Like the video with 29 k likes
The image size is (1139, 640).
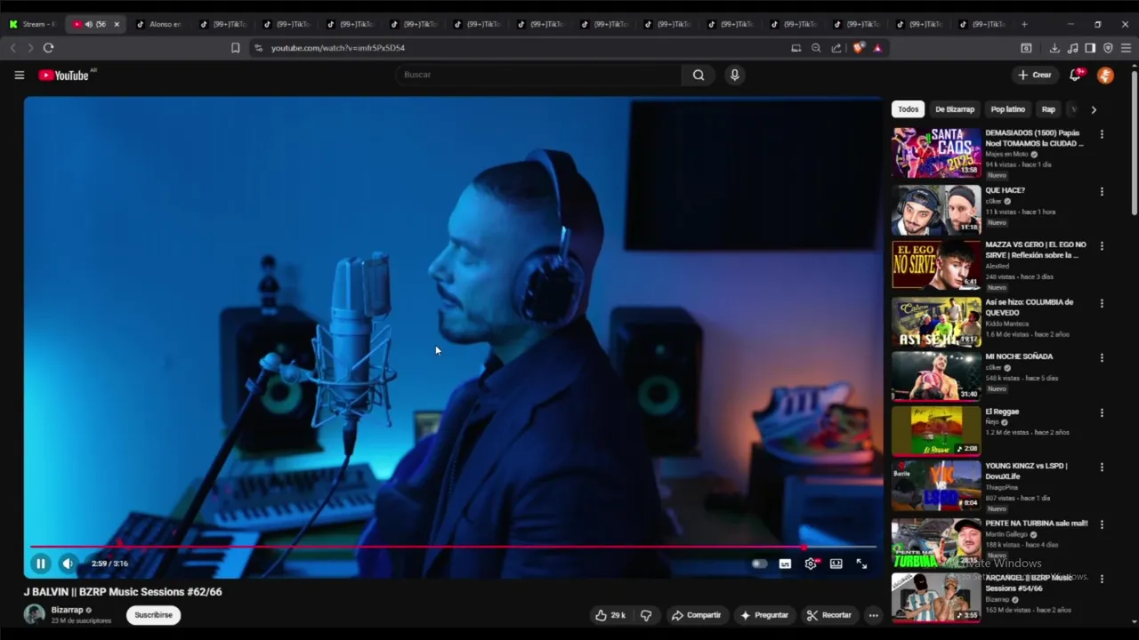coord(610,615)
